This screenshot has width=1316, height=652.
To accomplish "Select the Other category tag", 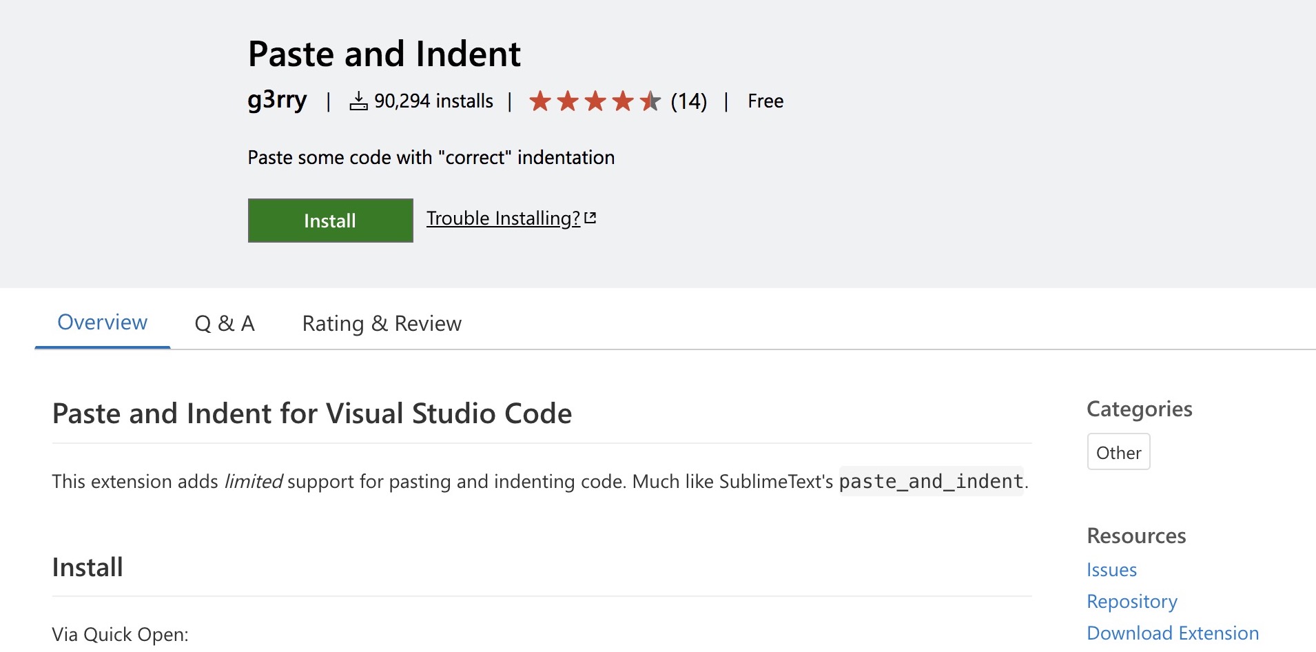I will (1118, 452).
